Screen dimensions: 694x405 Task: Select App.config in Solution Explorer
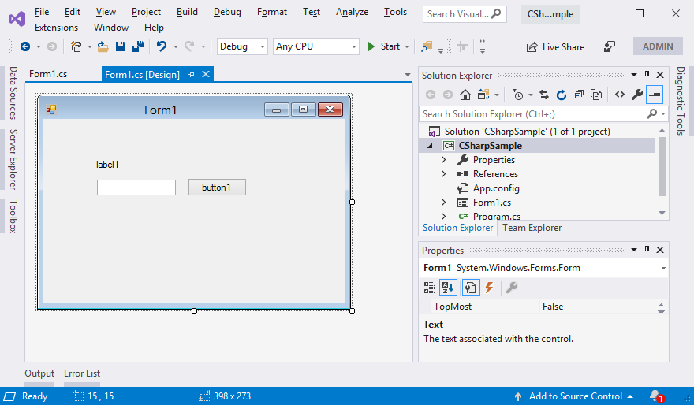[496, 188]
